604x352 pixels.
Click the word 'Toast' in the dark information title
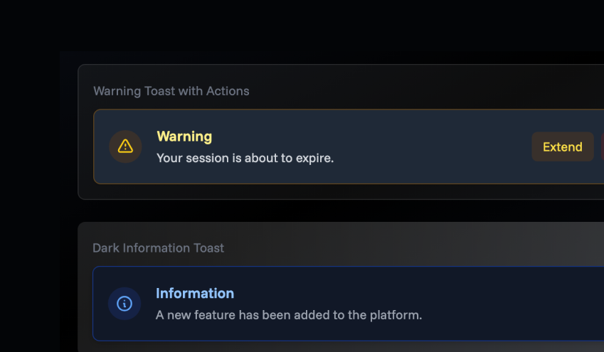(208, 248)
